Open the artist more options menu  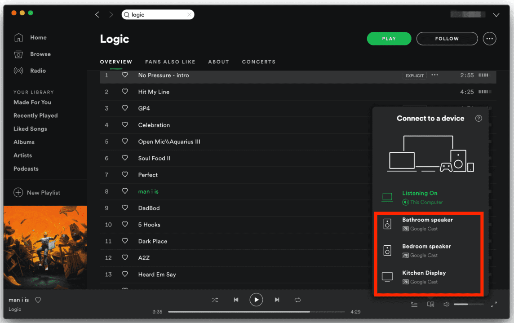[x=489, y=39]
